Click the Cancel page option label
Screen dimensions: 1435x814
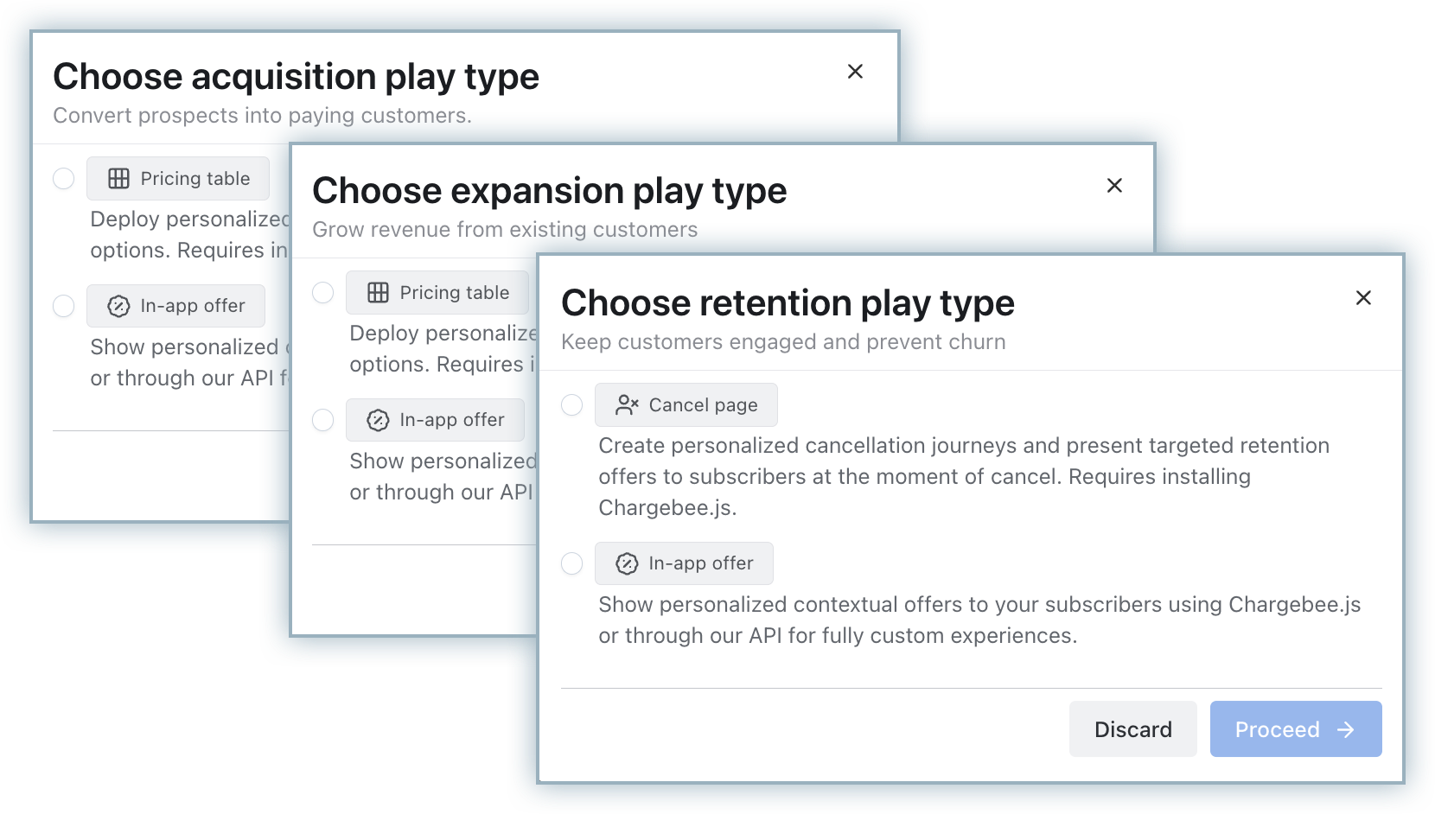coord(703,405)
